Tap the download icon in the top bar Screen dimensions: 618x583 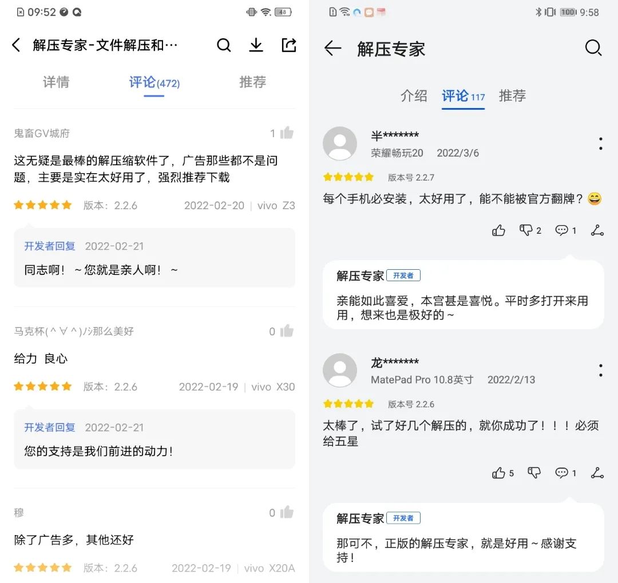(256, 45)
